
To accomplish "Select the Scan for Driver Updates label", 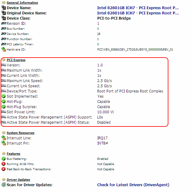I will (29, 185).
